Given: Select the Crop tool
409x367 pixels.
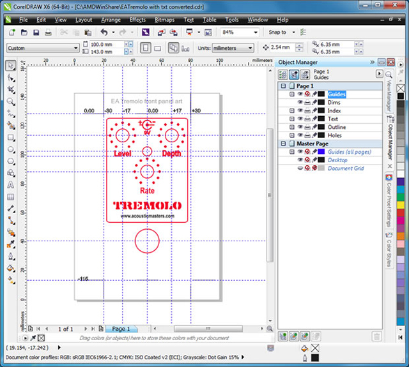Looking at the screenshot, I should 11,89.
